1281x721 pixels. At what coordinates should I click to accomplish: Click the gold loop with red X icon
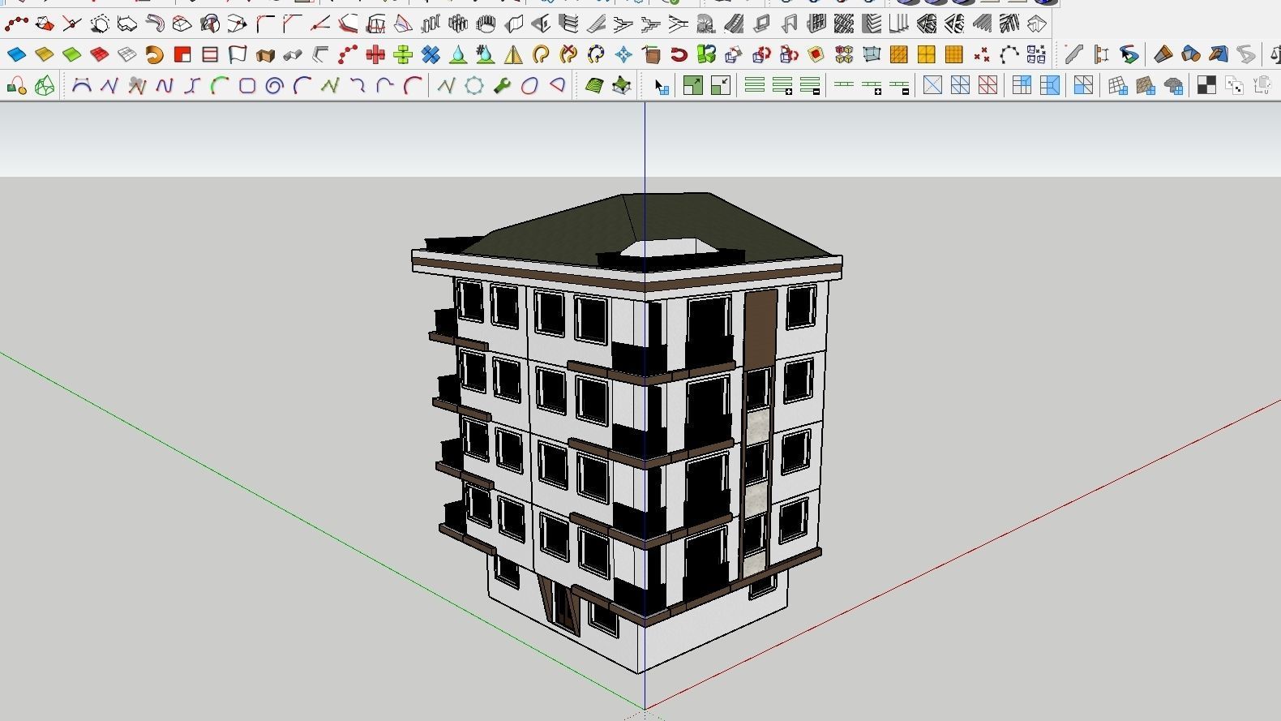pos(568,54)
